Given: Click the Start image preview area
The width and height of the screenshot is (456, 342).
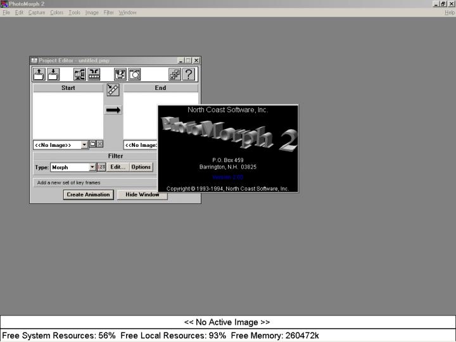Looking at the screenshot, I should point(68,115).
